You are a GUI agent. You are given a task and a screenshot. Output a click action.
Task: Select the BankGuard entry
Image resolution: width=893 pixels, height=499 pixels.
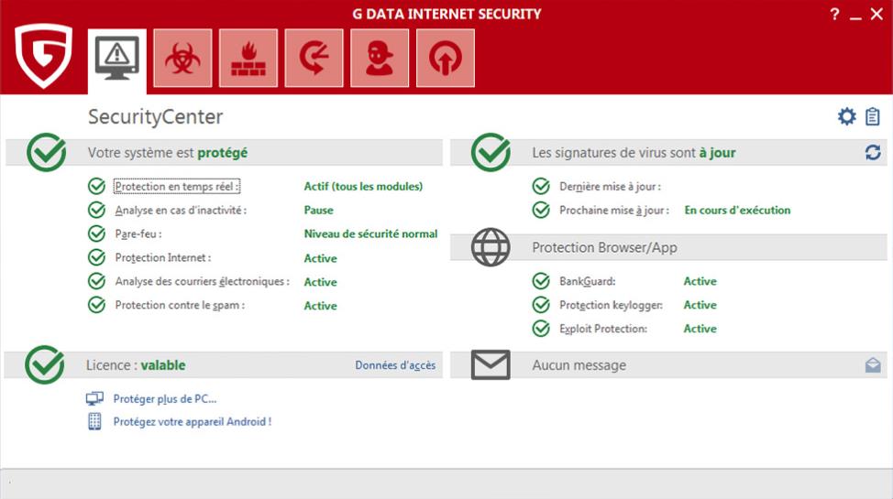coord(587,281)
